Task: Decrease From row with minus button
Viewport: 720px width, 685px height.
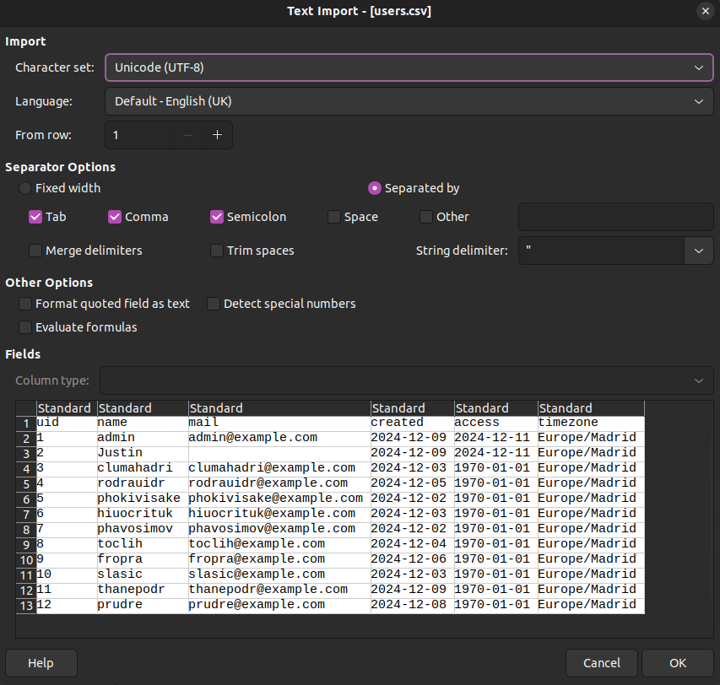Action: tap(187, 135)
